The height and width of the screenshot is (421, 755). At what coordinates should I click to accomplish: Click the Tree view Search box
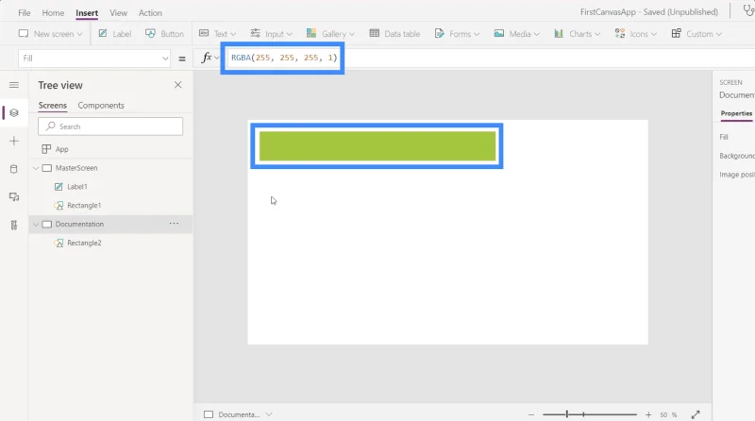point(110,126)
